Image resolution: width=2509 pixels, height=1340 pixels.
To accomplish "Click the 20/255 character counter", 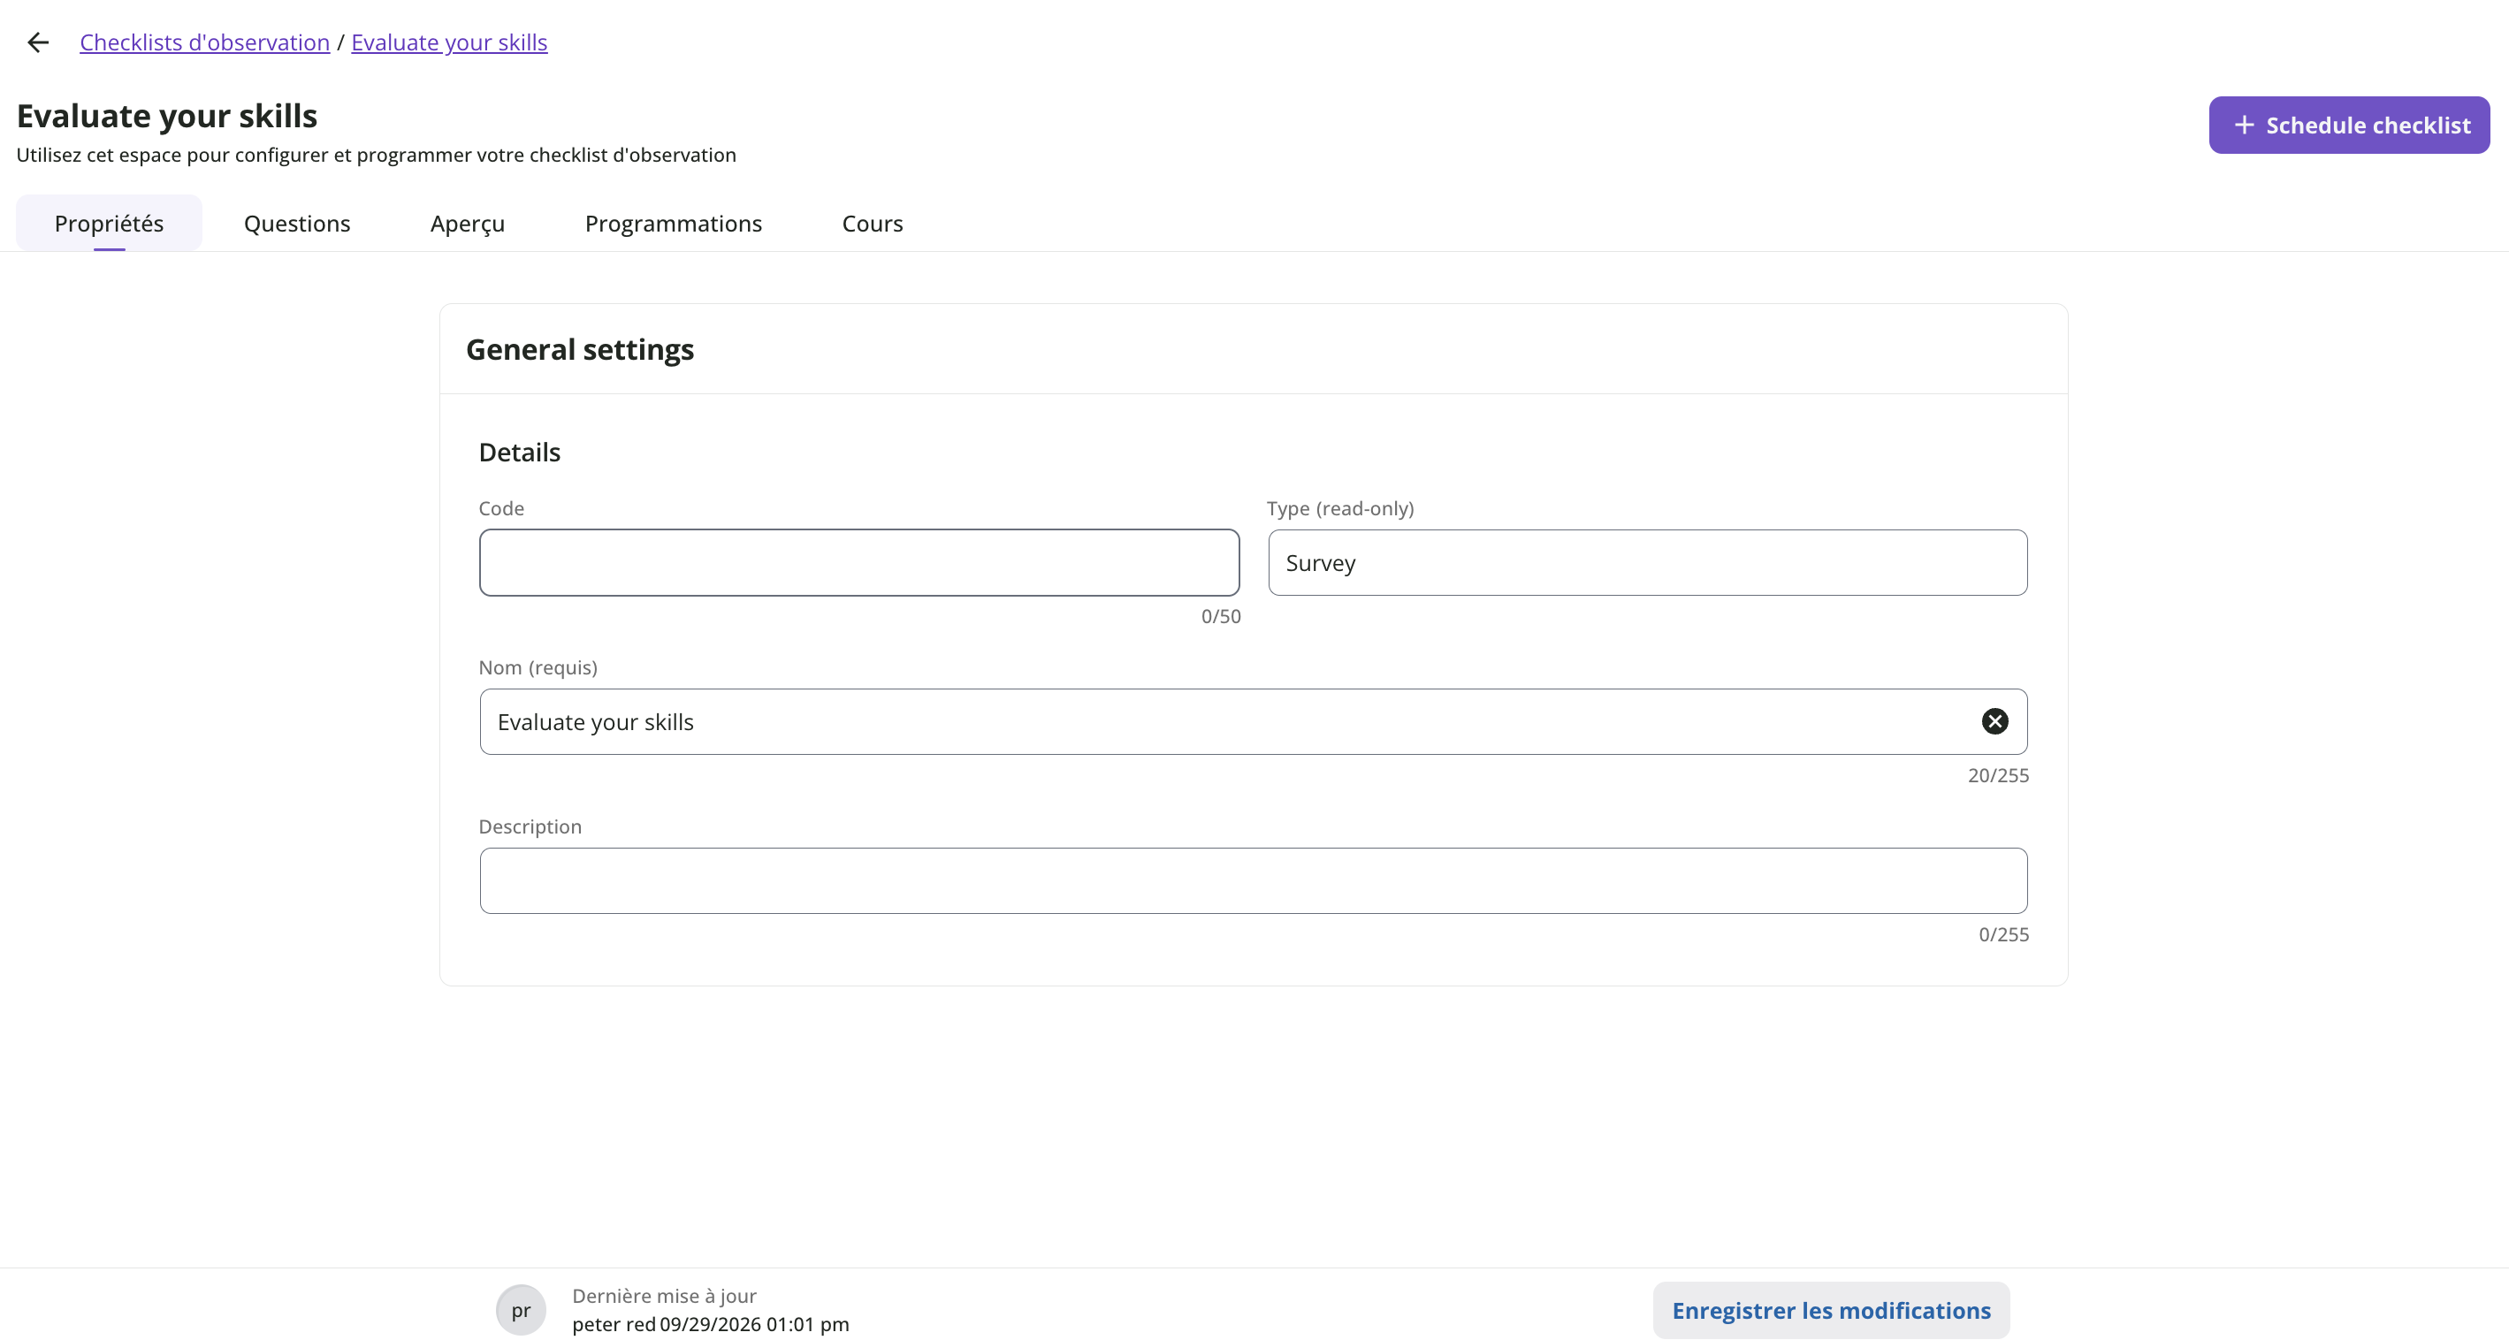I will (1998, 775).
